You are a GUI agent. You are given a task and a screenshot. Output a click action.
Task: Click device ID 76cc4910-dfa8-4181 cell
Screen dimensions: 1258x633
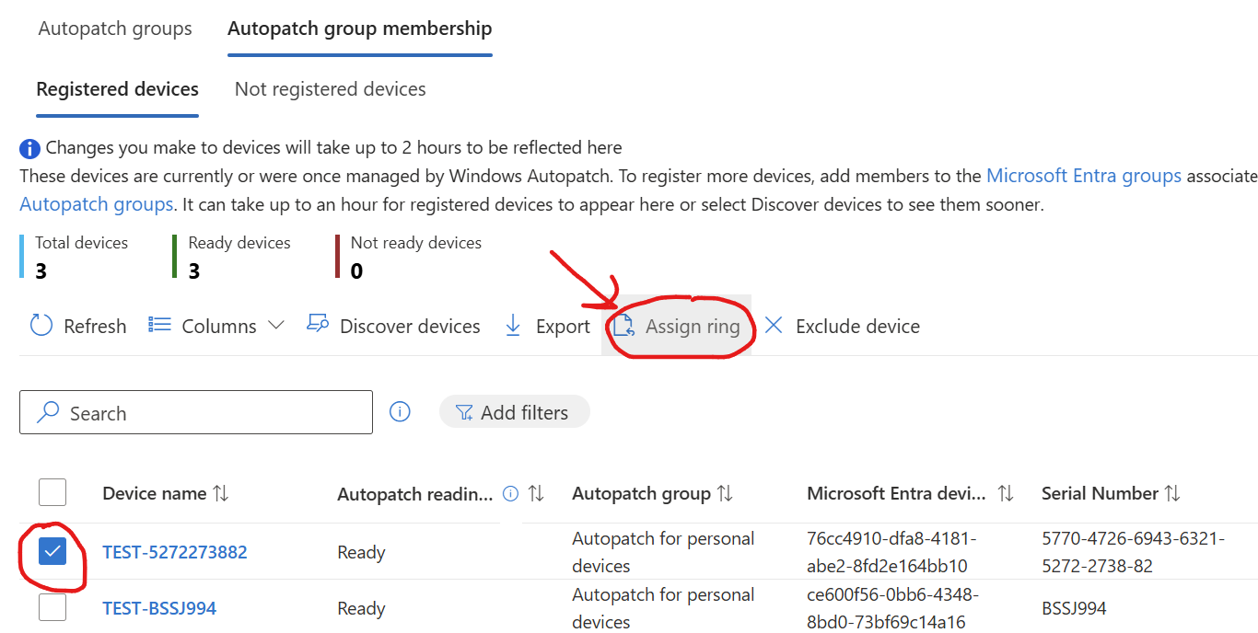click(891, 552)
